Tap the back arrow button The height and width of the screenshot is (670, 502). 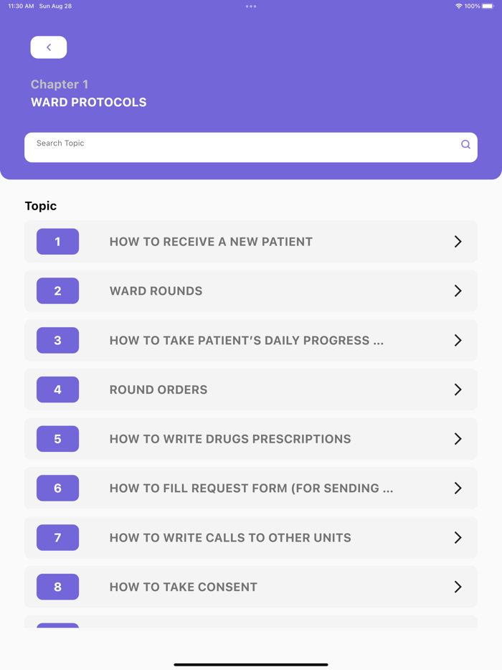coord(49,47)
